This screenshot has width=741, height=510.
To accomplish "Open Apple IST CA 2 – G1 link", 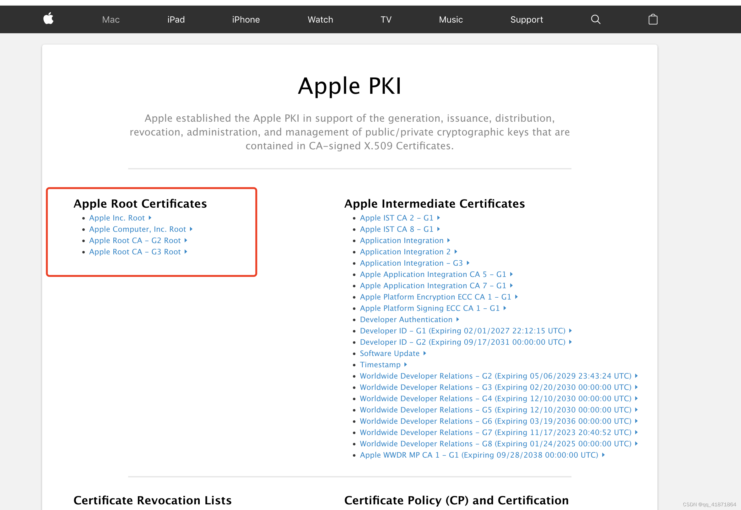I will [400, 218].
